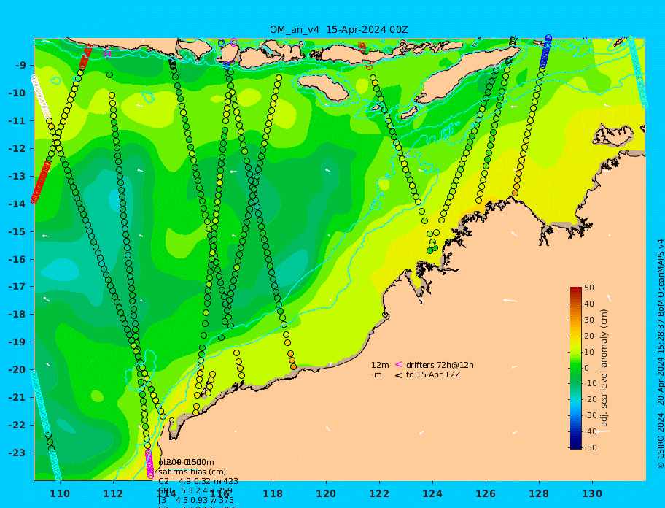Click longitude axis label "126"
This screenshot has width=665, height=508.
click(486, 493)
